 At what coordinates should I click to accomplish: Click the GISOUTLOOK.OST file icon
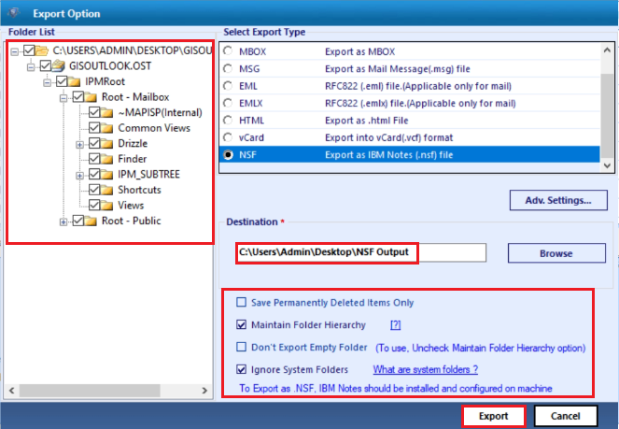pyautogui.click(x=59, y=65)
